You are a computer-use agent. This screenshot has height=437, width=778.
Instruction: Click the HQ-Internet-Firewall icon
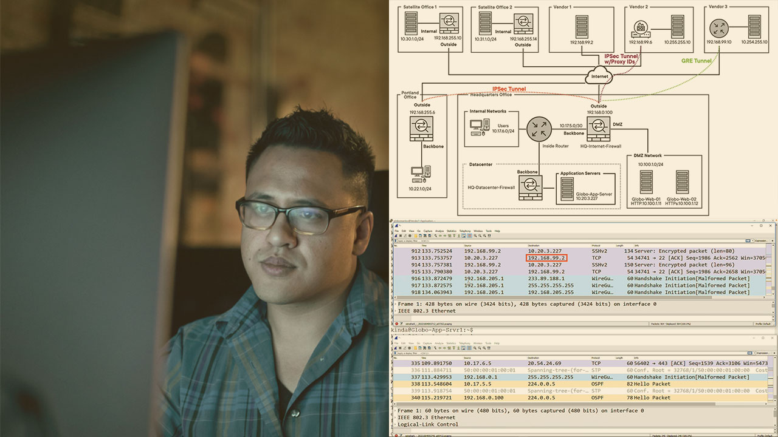coord(598,128)
